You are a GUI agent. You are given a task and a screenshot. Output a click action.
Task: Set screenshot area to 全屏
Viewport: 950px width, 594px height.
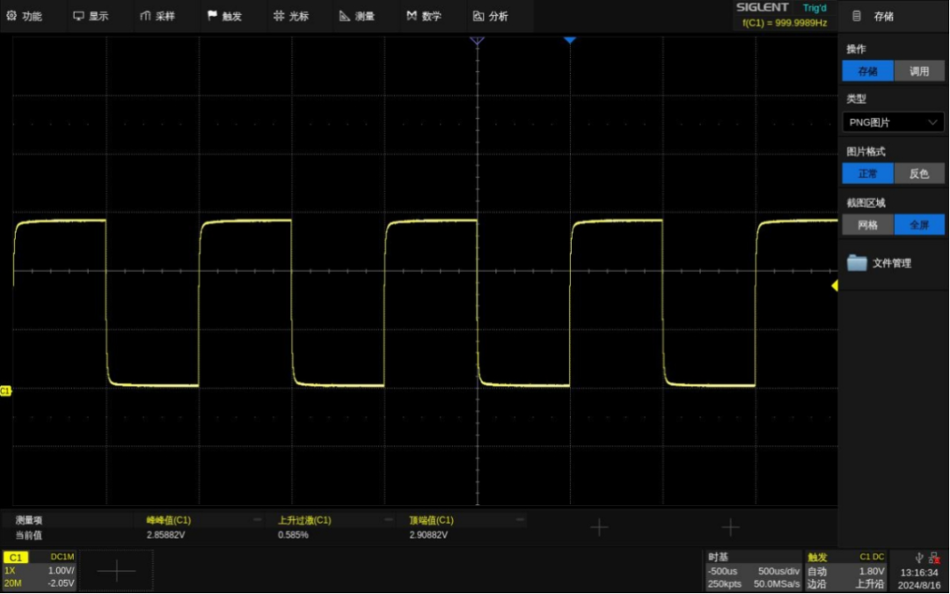(919, 225)
